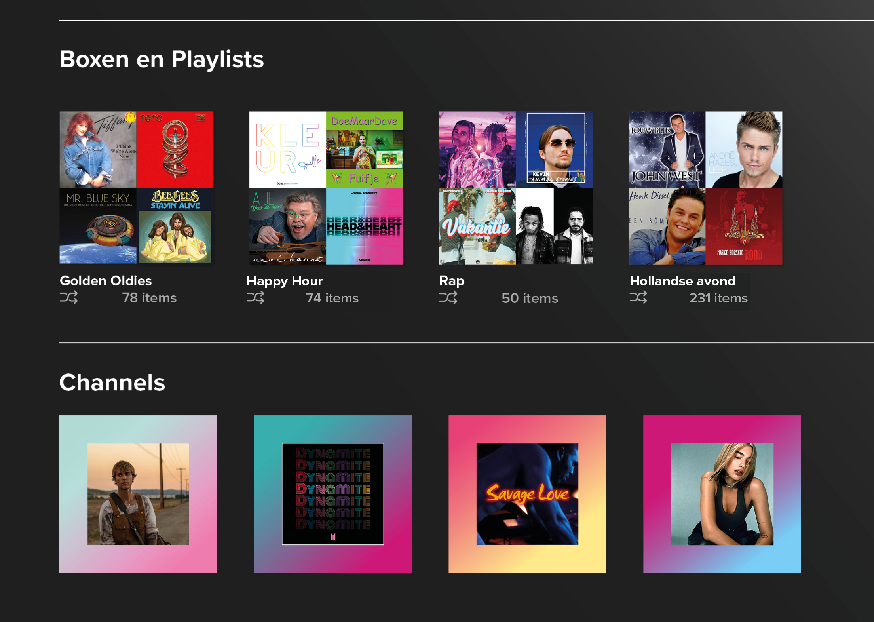The image size is (874, 622).
Task: Open the Hollandse avond playlist title
Action: click(x=682, y=281)
